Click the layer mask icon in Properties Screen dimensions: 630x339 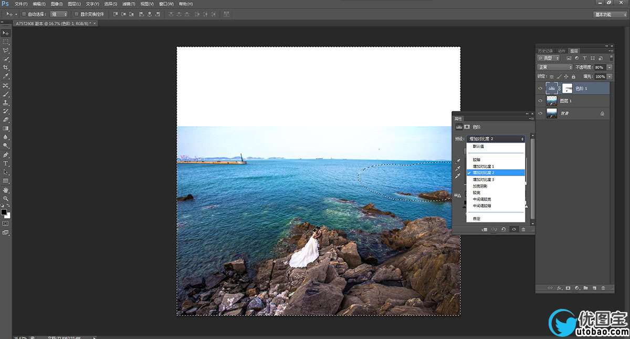[x=467, y=127]
